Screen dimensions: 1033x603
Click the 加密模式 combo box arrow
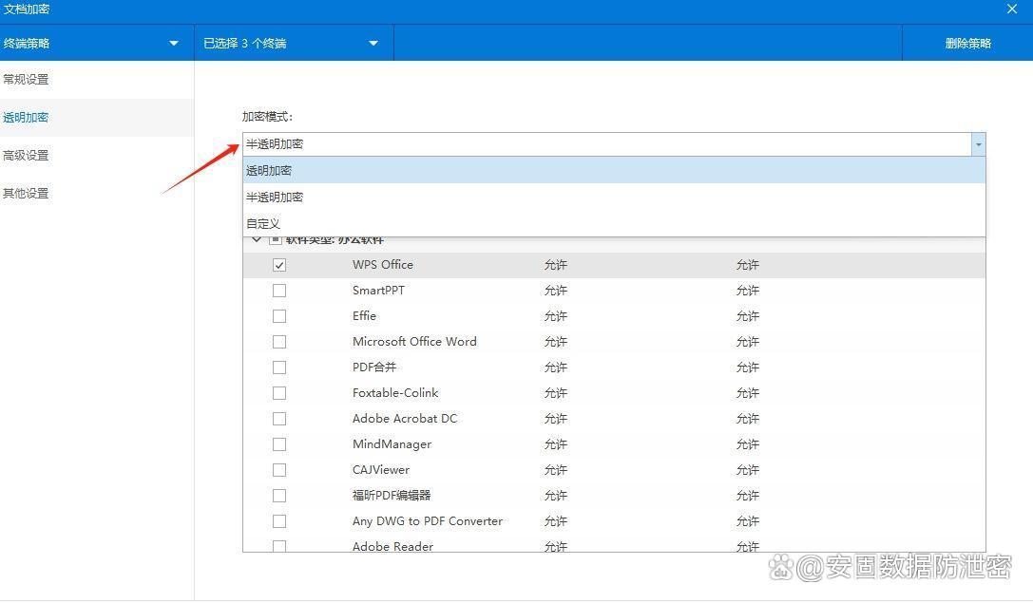(978, 144)
